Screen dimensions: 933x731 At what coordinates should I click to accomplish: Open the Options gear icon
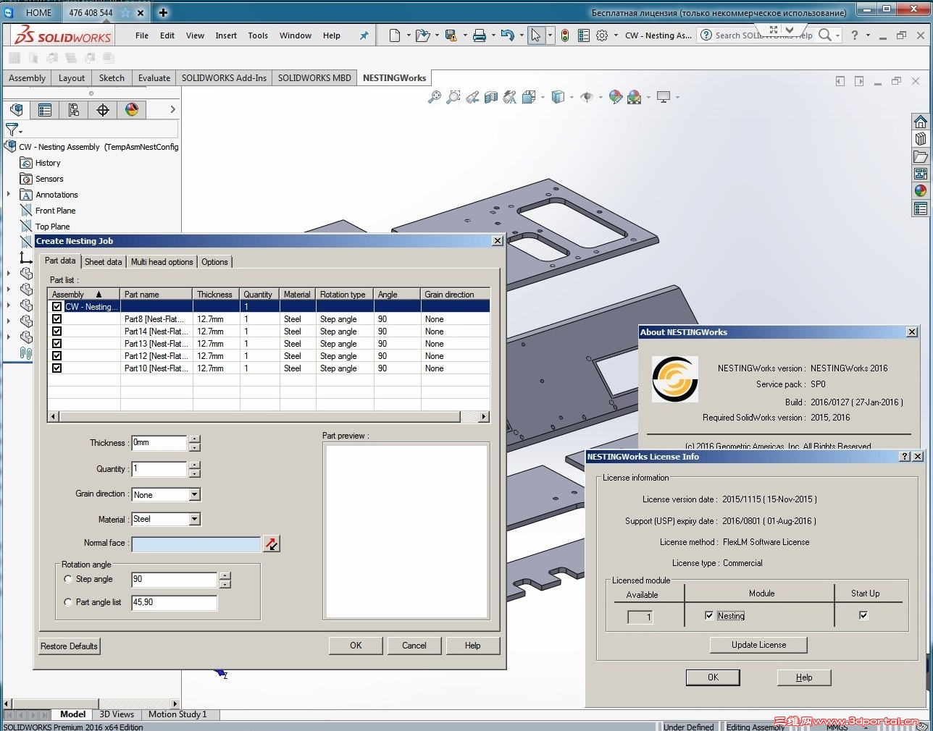pos(602,35)
